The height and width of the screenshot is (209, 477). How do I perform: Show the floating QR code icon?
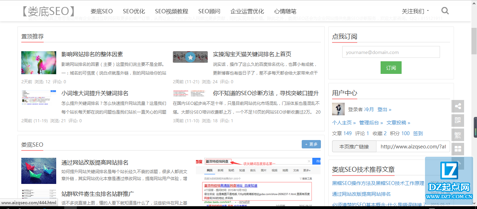tap(458, 121)
